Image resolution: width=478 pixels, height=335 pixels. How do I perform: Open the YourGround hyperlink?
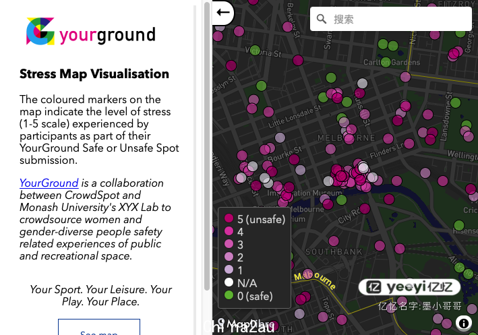[49, 183]
